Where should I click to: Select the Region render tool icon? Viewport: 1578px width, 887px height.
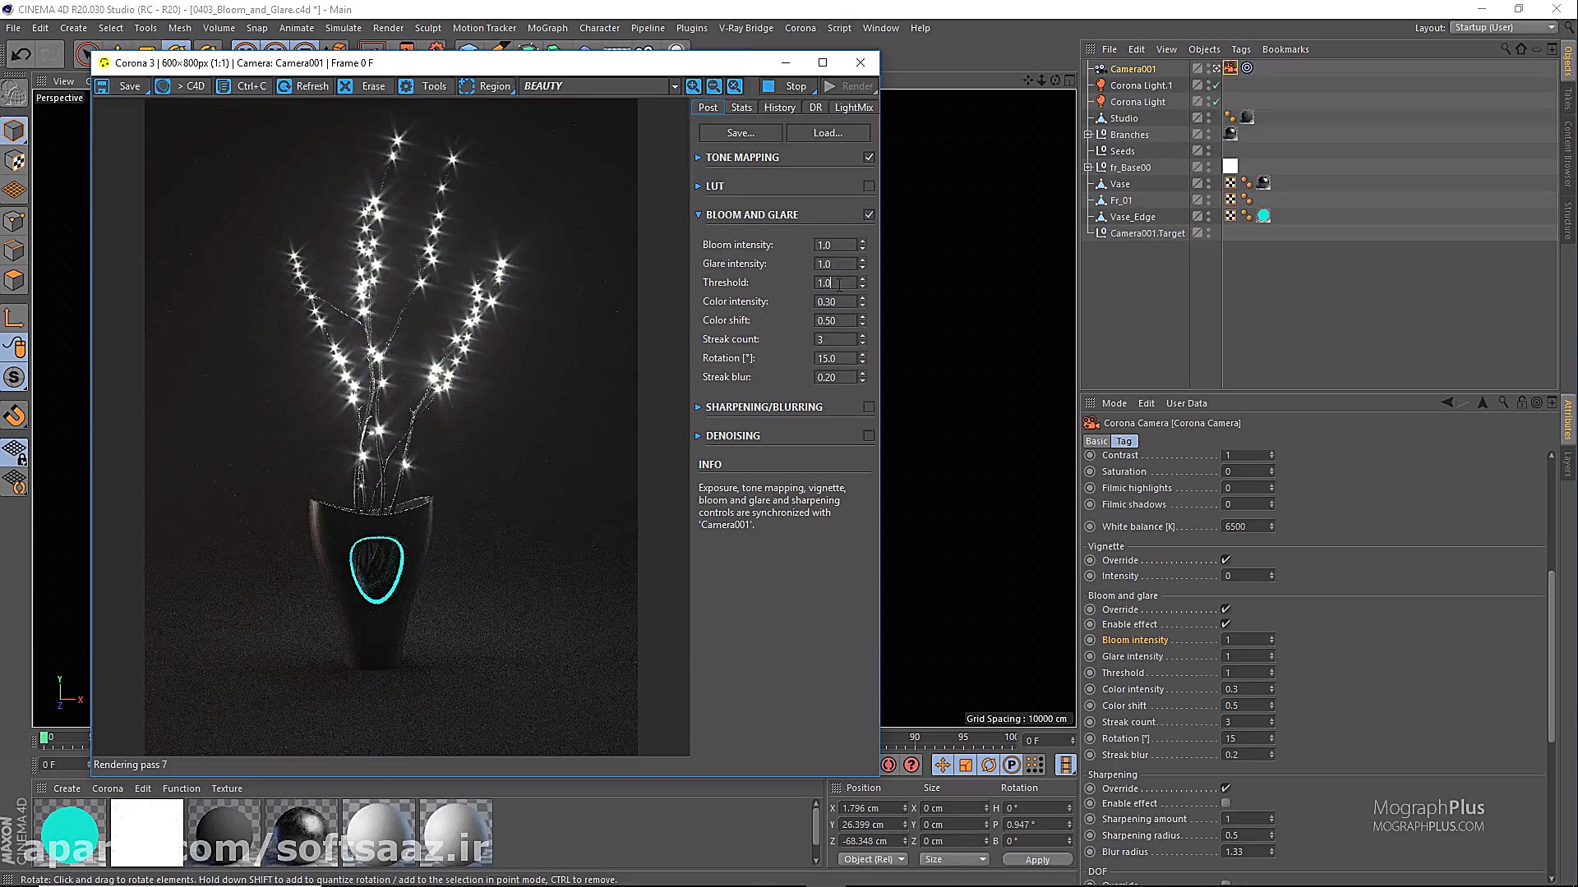(x=467, y=86)
